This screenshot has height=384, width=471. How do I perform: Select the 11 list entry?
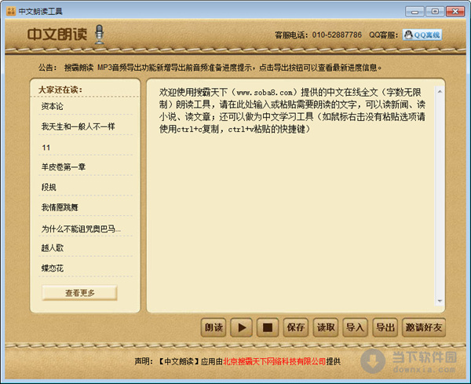[46, 148]
